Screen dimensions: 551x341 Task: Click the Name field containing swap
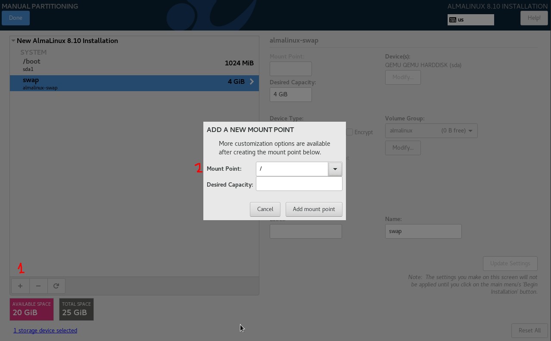423,231
